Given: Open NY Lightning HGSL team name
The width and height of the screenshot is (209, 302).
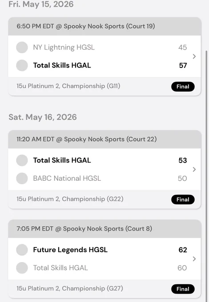Looking at the screenshot, I should 64,48.
